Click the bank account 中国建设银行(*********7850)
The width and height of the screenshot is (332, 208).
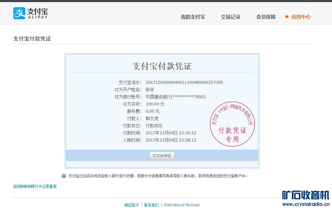(x=176, y=97)
